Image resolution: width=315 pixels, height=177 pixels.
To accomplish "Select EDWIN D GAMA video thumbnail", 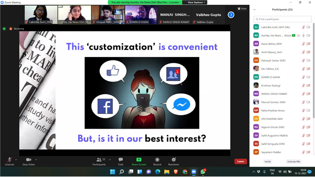I will [142, 15].
